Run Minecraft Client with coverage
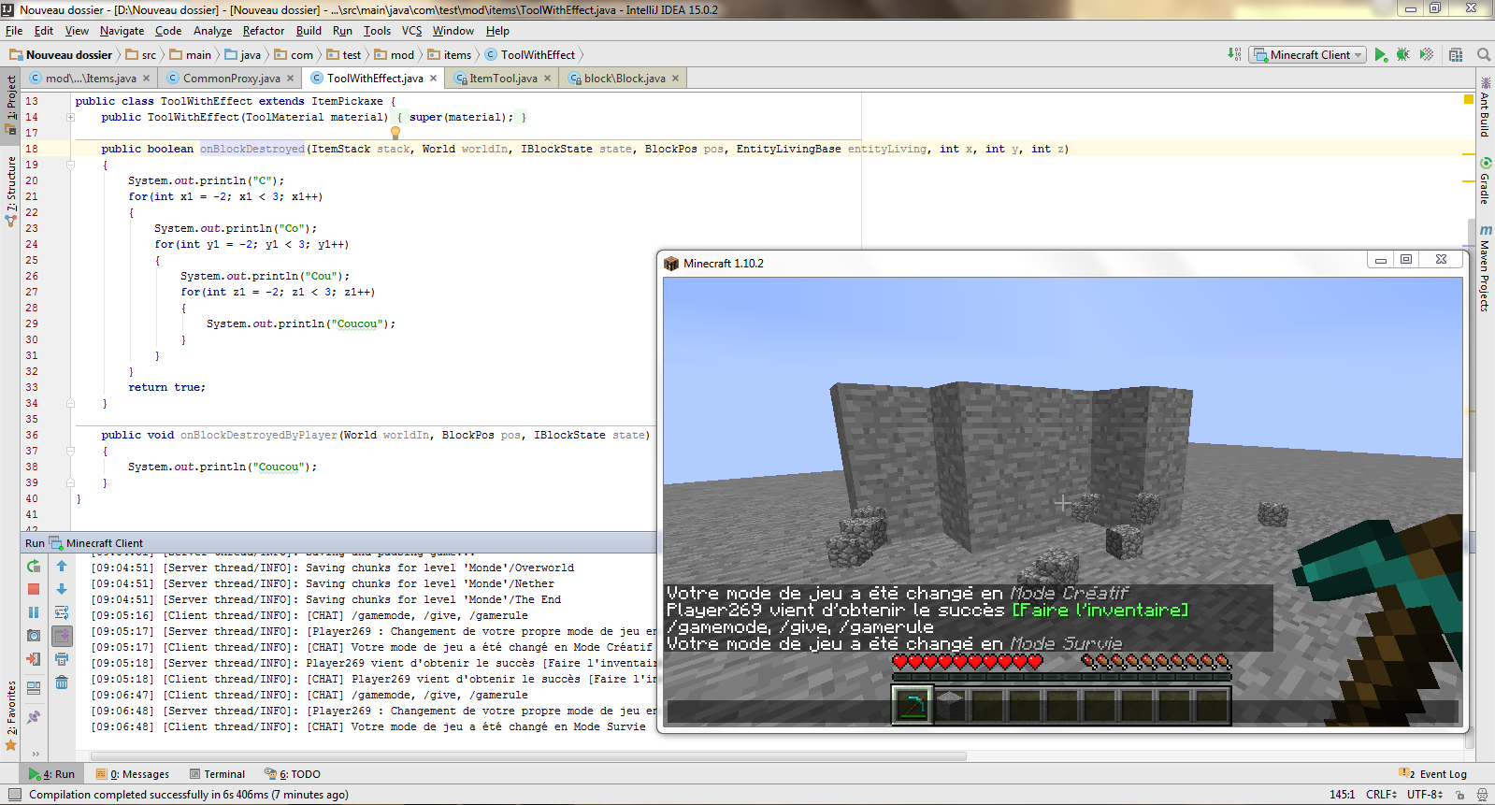This screenshot has height=805, width=1495. (1426, 55)
